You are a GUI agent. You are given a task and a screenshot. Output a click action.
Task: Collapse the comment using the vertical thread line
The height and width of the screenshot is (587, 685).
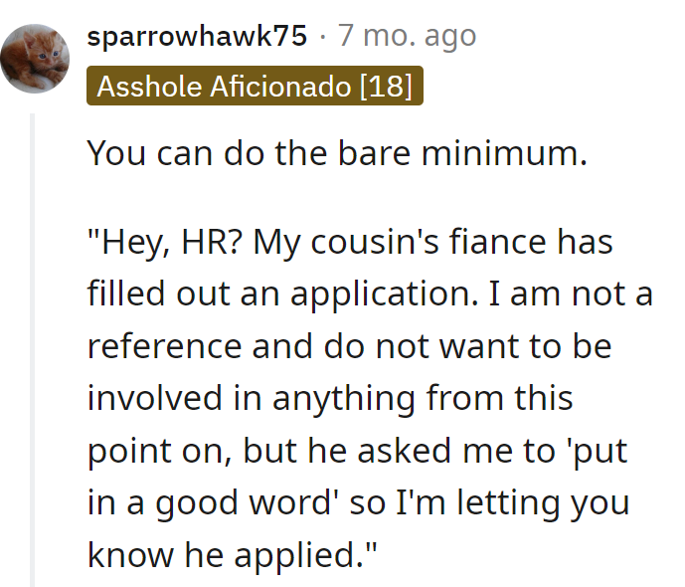click(35, 348)
